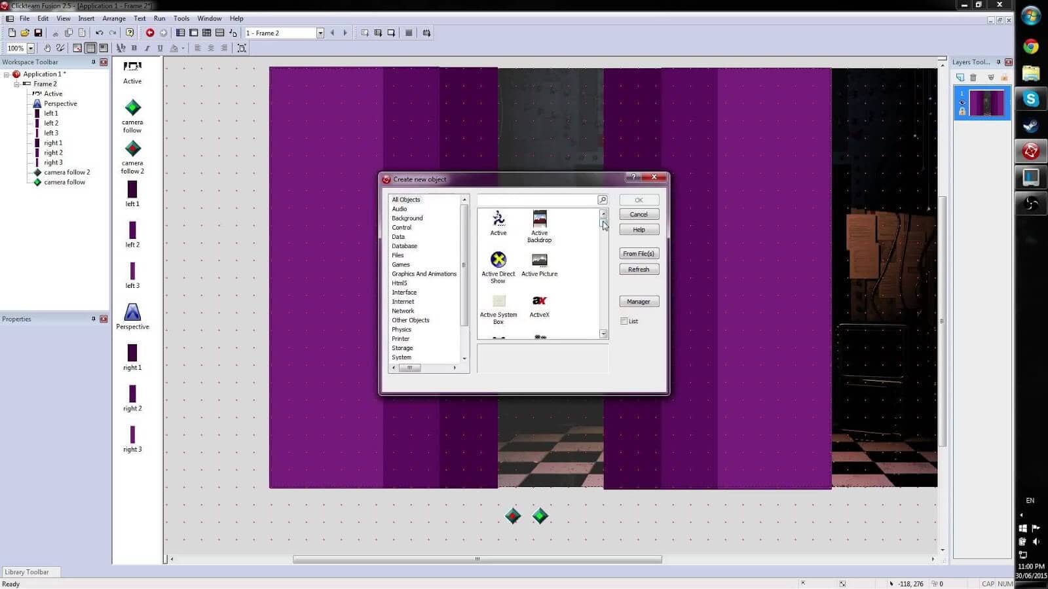Click the object list scroll-down arrow

coord(603,334)
